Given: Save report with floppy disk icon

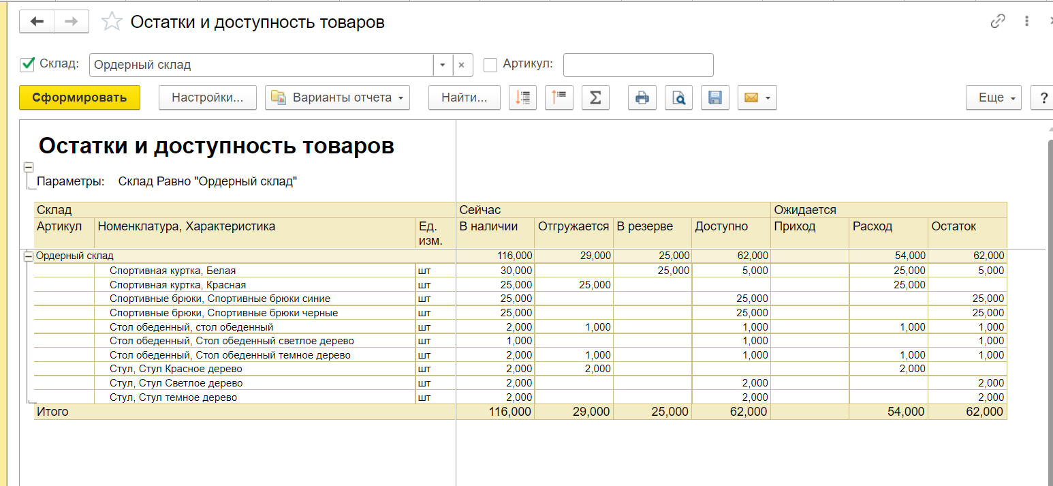Looking at the screenshot, I should pos(714,97).
